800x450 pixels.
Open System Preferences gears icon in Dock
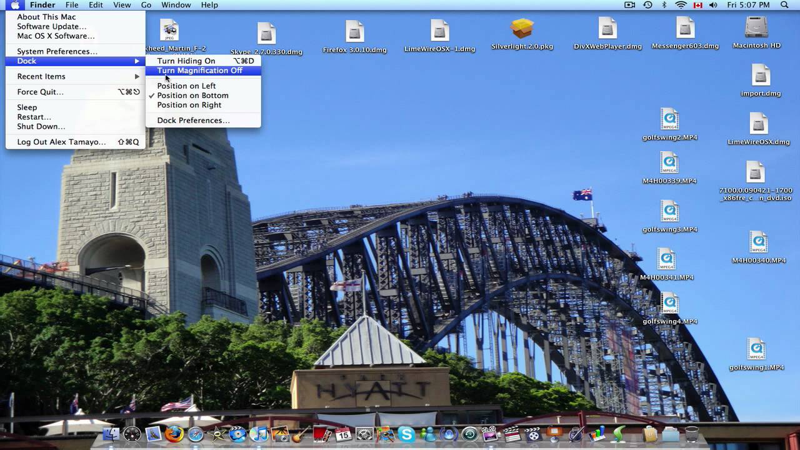click(364, 434)
